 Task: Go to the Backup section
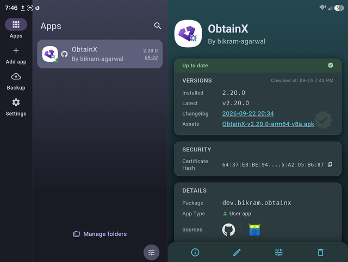click(x=16, y=81)
